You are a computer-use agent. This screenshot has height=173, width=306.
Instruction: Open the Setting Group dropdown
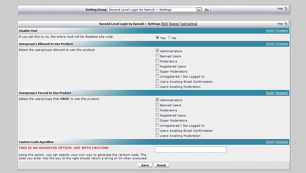coord(199,10)
